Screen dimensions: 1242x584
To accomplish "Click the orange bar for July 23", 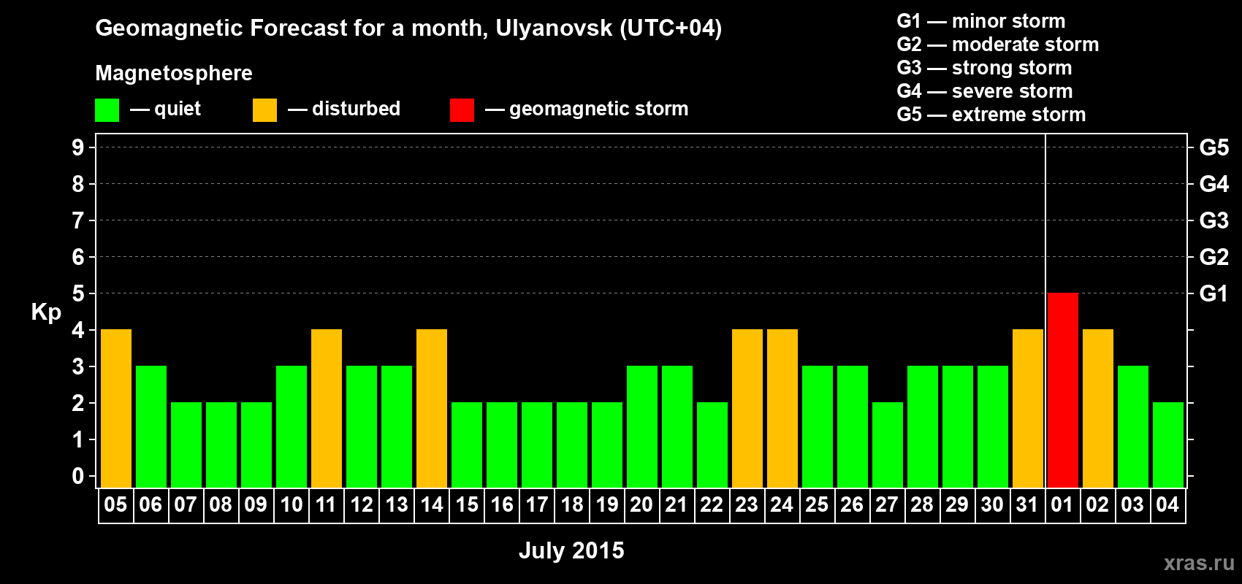I will tap(747, 408).
